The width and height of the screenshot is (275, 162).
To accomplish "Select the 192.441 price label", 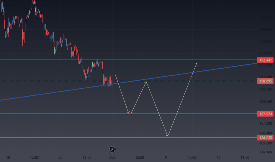I will click(265, 60).
